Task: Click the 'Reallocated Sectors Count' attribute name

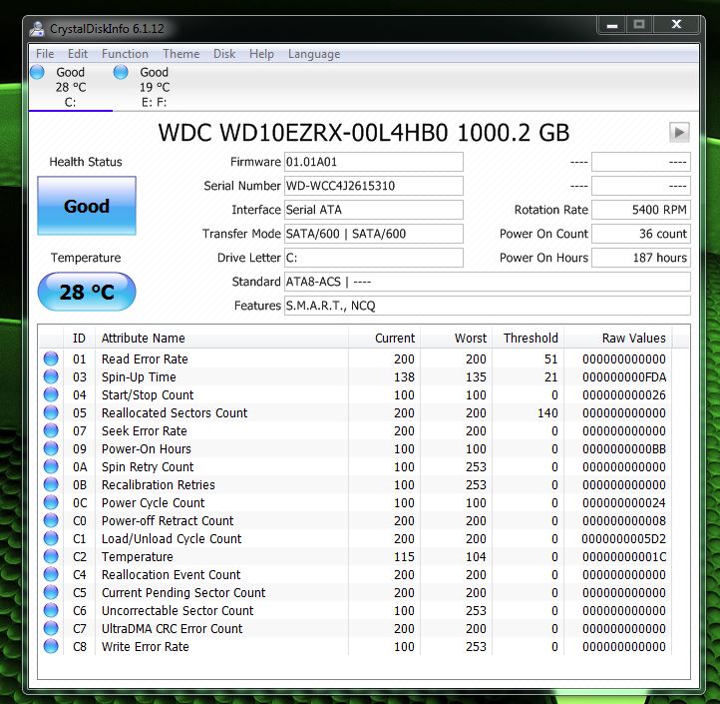Action: [175, 413]
